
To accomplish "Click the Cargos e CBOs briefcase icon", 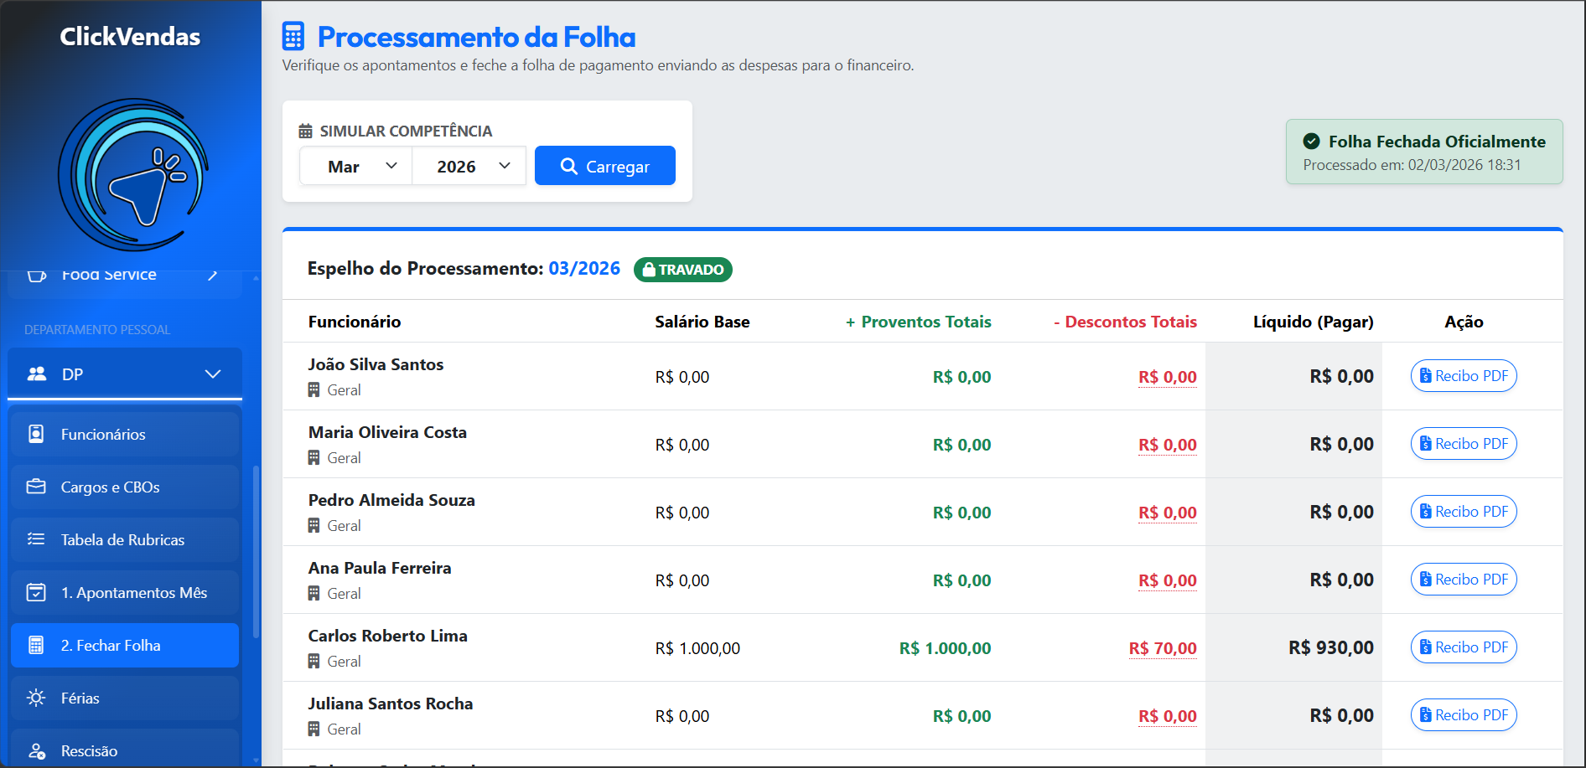I will click(36, 487).
